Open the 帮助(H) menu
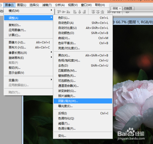Image resolution: width=153 pixels, height=144 pixels. point(100,5)
